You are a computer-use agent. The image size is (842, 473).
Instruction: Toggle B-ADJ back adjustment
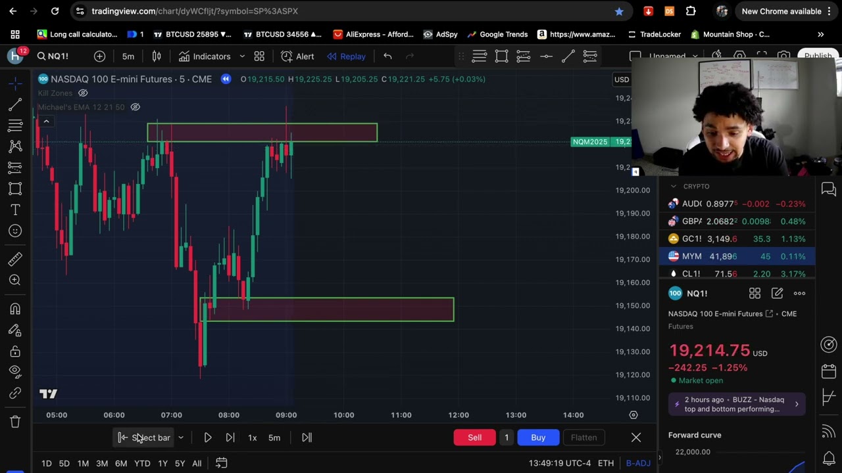(638, 464)
